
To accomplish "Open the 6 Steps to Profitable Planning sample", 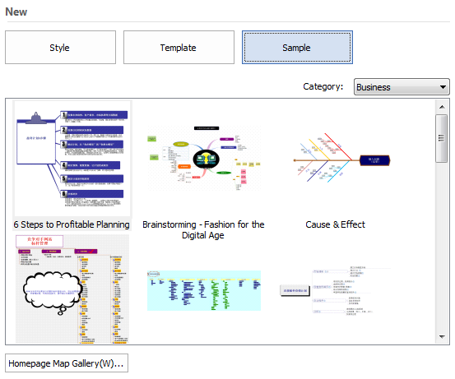I will pos(72,159).
